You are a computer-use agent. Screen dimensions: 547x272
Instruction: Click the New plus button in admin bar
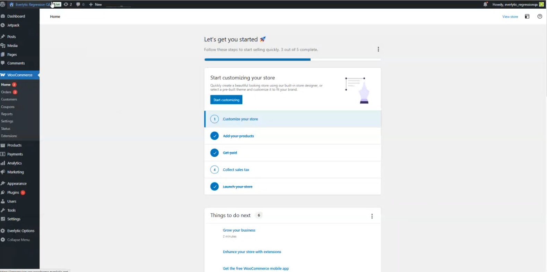[x=95, y=4]
